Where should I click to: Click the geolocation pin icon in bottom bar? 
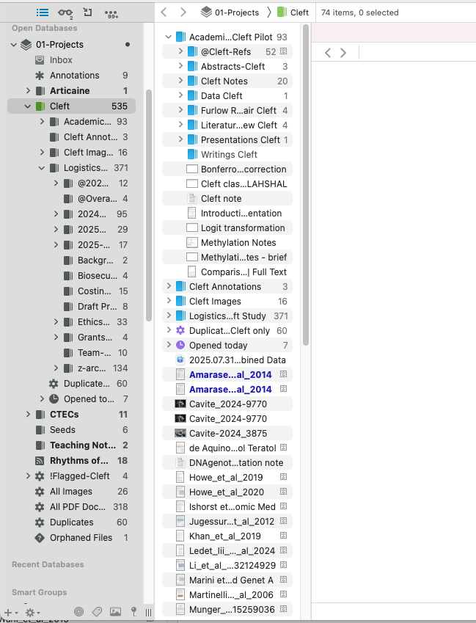133,611
